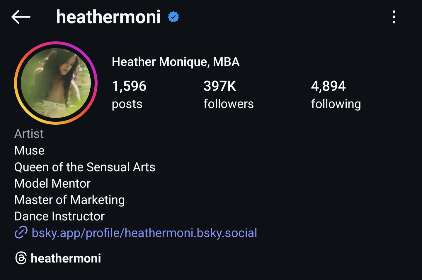Click the Master of Marketing bio line
The width and height of the screenshot is (422, 280).
pos(69,200)
